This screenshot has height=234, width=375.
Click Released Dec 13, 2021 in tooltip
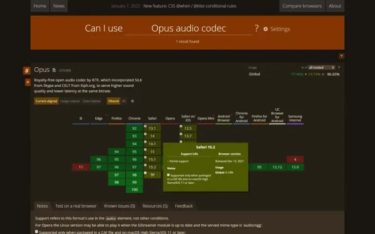(x=229, y=161)
